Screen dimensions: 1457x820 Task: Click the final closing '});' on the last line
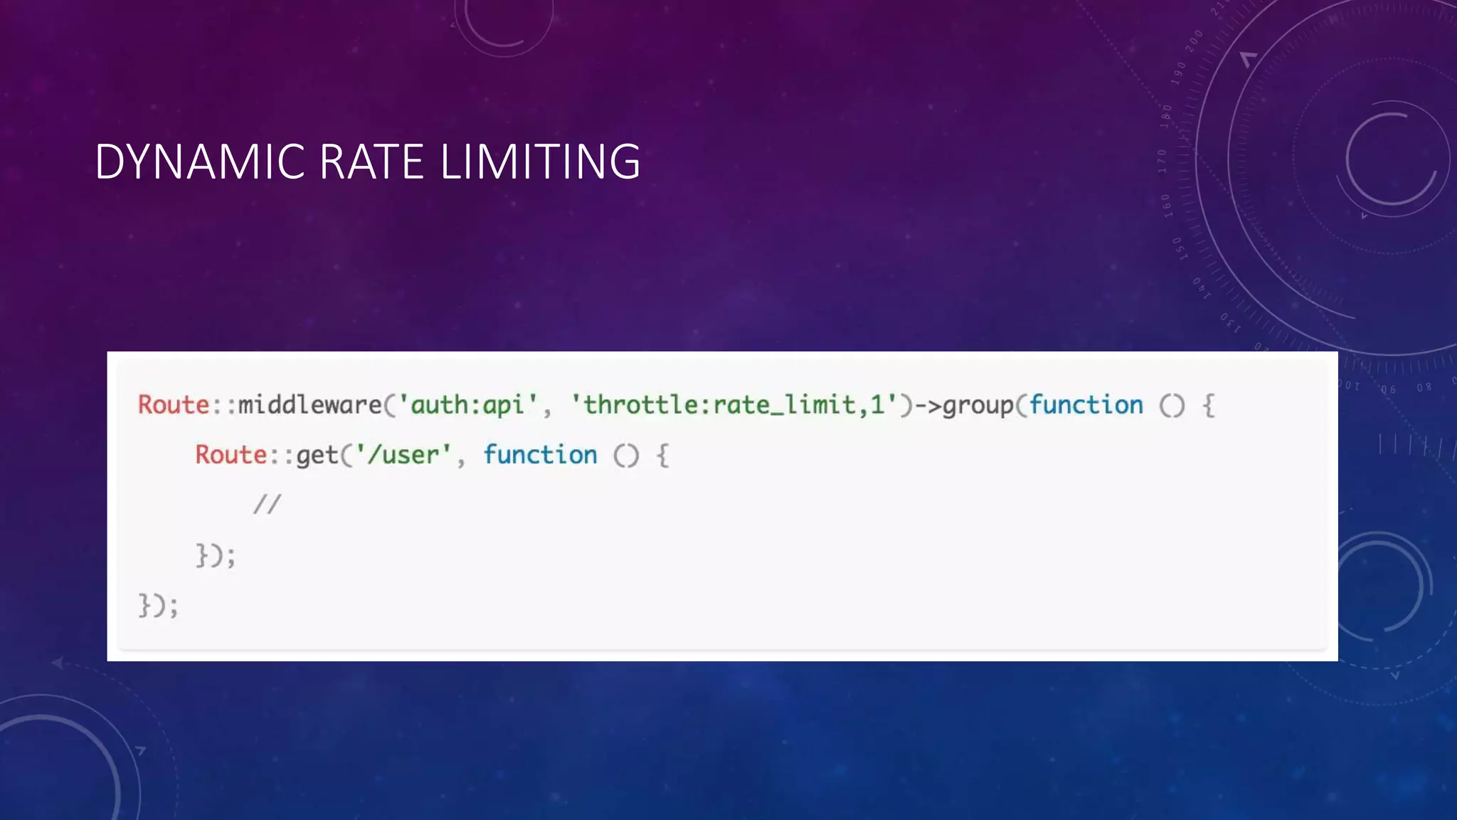(x=158, y=606)
